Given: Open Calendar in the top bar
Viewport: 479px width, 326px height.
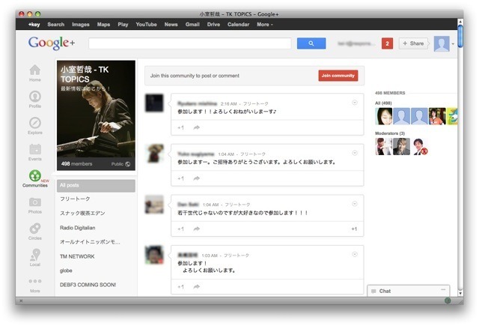Looking at the screenshot, I should pos(238,25).
